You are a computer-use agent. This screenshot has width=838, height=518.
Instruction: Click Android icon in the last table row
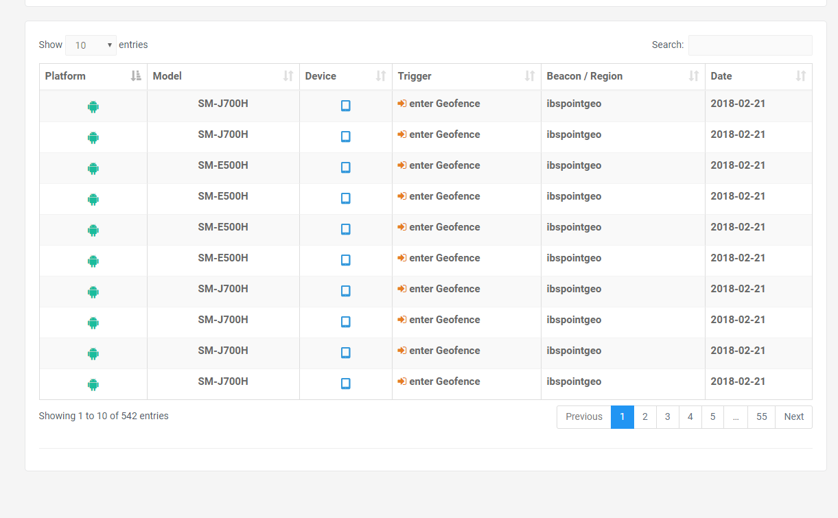point(93,384)
